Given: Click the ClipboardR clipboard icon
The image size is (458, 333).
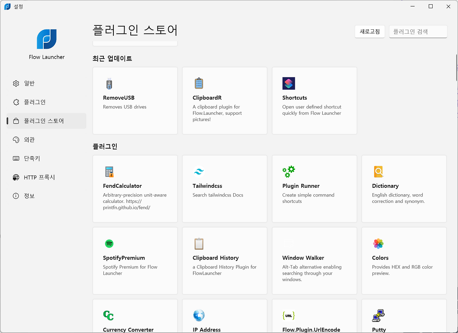Looking at the screenshot, I should click(x=199, y=84).
